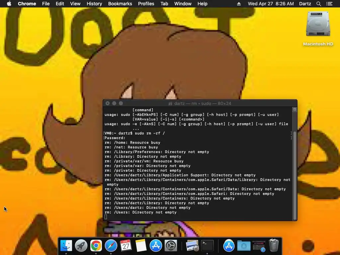Click the 'rm: /home: Resource busy' line
Viewport: 340px width, 255px height.
(x=132, y=142)
